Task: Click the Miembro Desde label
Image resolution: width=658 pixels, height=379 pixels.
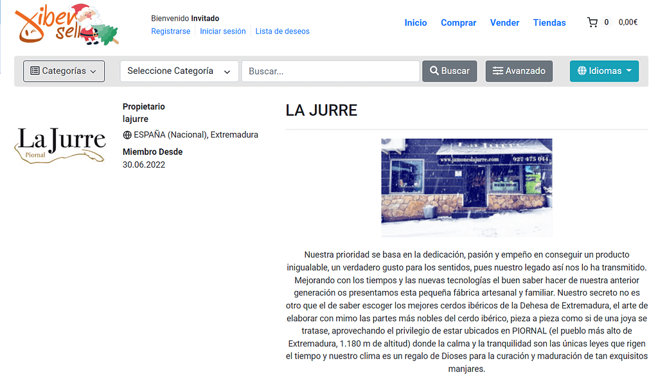Action: click(152, 152)
